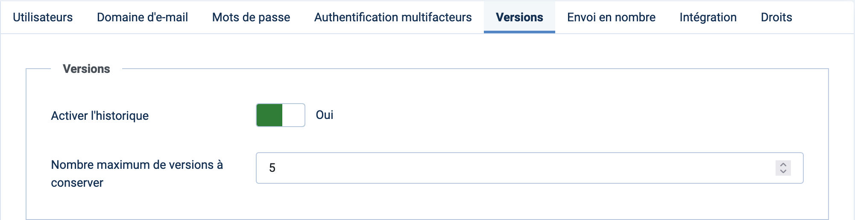Viewport: 855px width, 220px height.
Task: Open the Authentification multifacteurs tab
Action: point(393,17)
